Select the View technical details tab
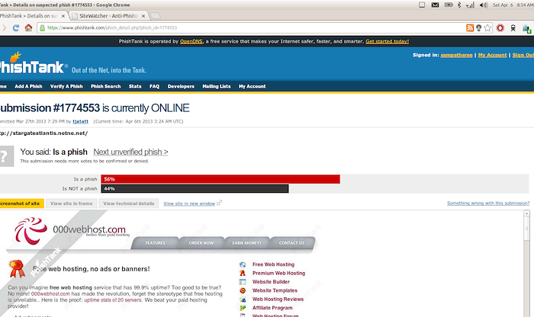The image size is (534, 317). coord(128,203)
